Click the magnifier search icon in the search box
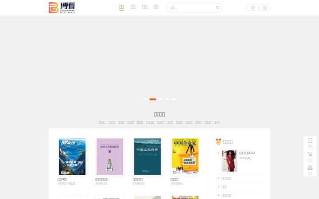Screen dimensions: 319x199 pyautogui.click(x=218, y=8)
